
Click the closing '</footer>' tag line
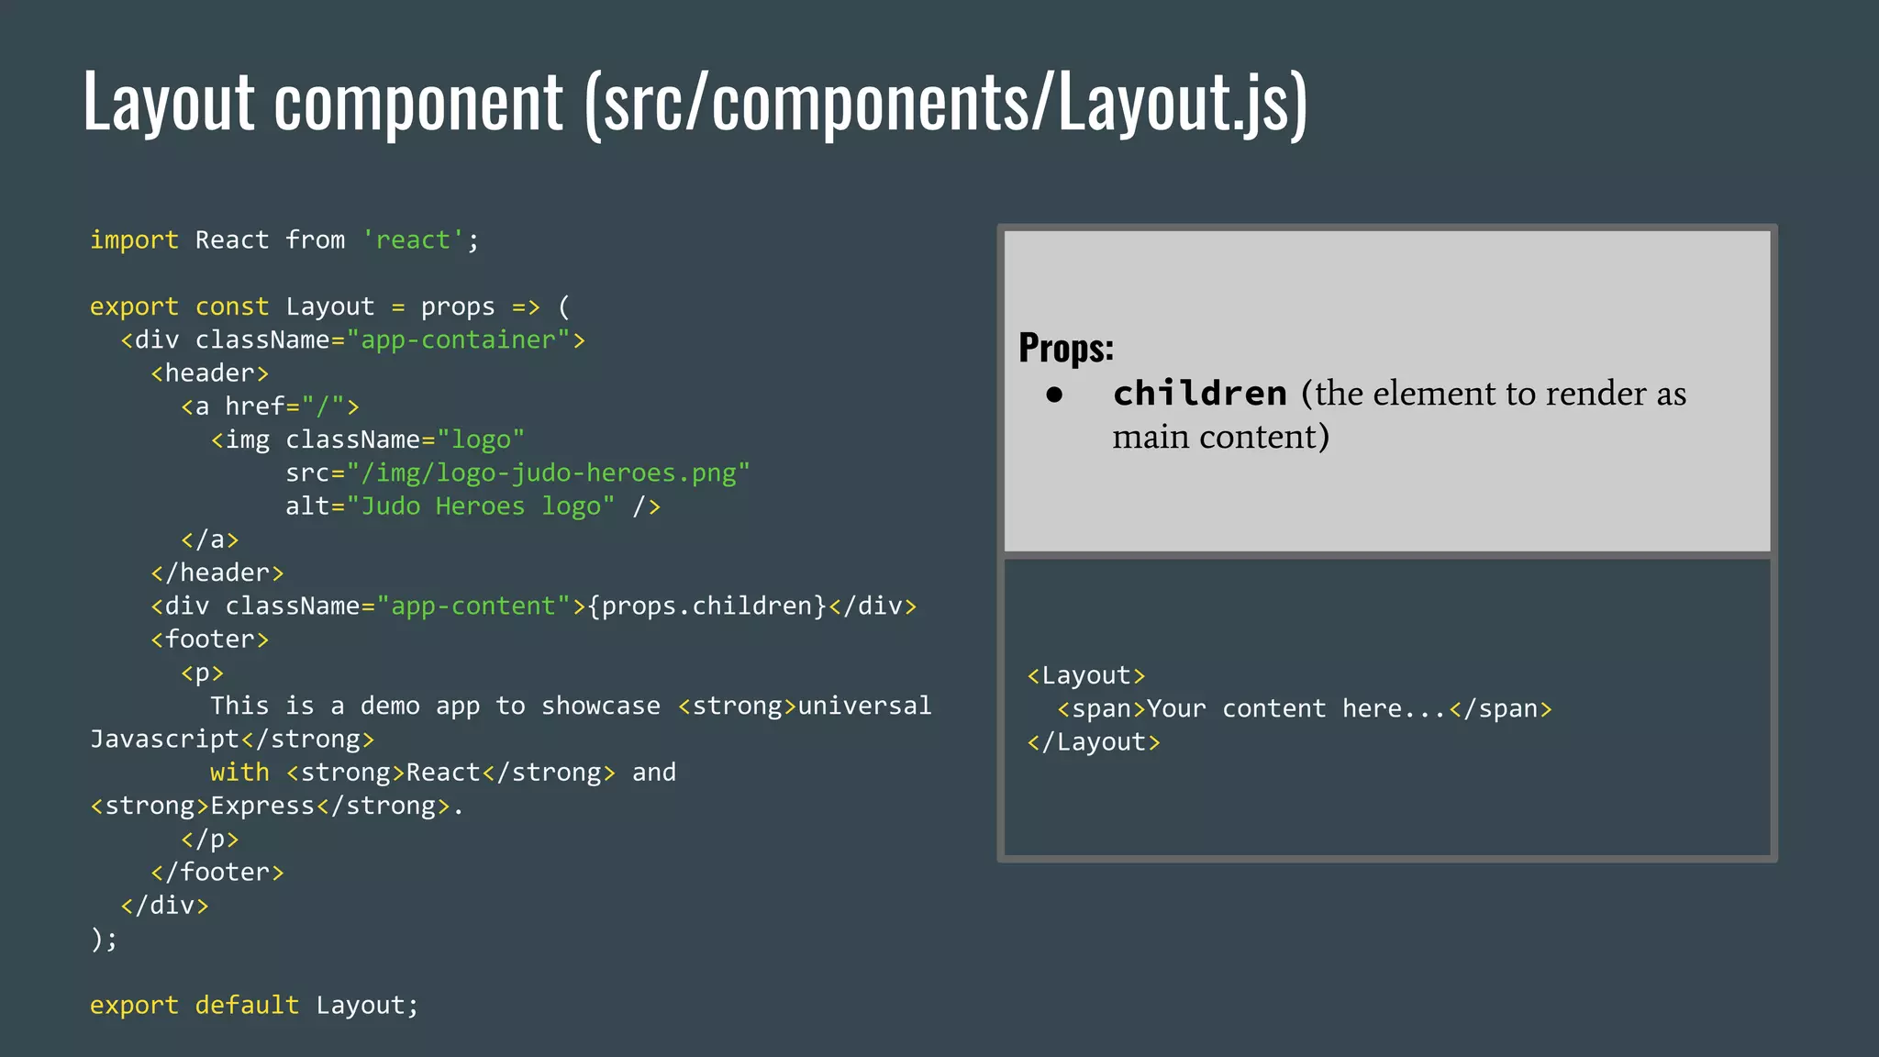[x=217, y=873]
